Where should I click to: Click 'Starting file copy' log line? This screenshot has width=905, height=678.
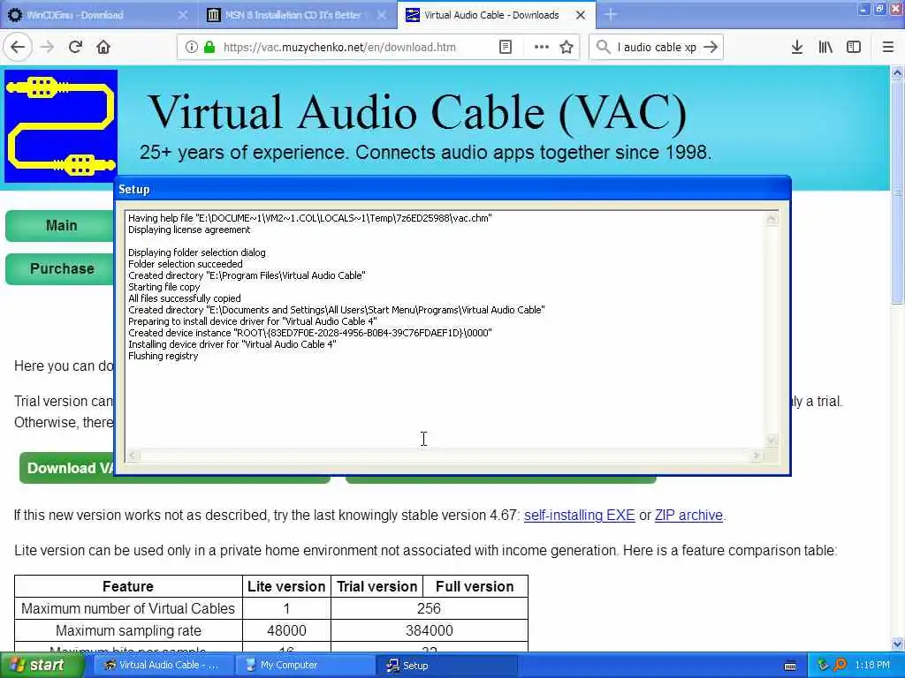click(x=164, y=287)
